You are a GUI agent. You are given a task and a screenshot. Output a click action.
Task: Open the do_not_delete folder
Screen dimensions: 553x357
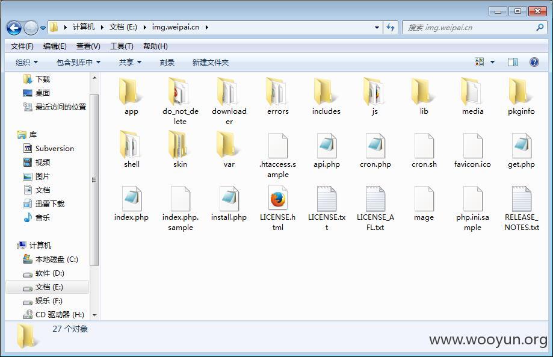[180, 101]
